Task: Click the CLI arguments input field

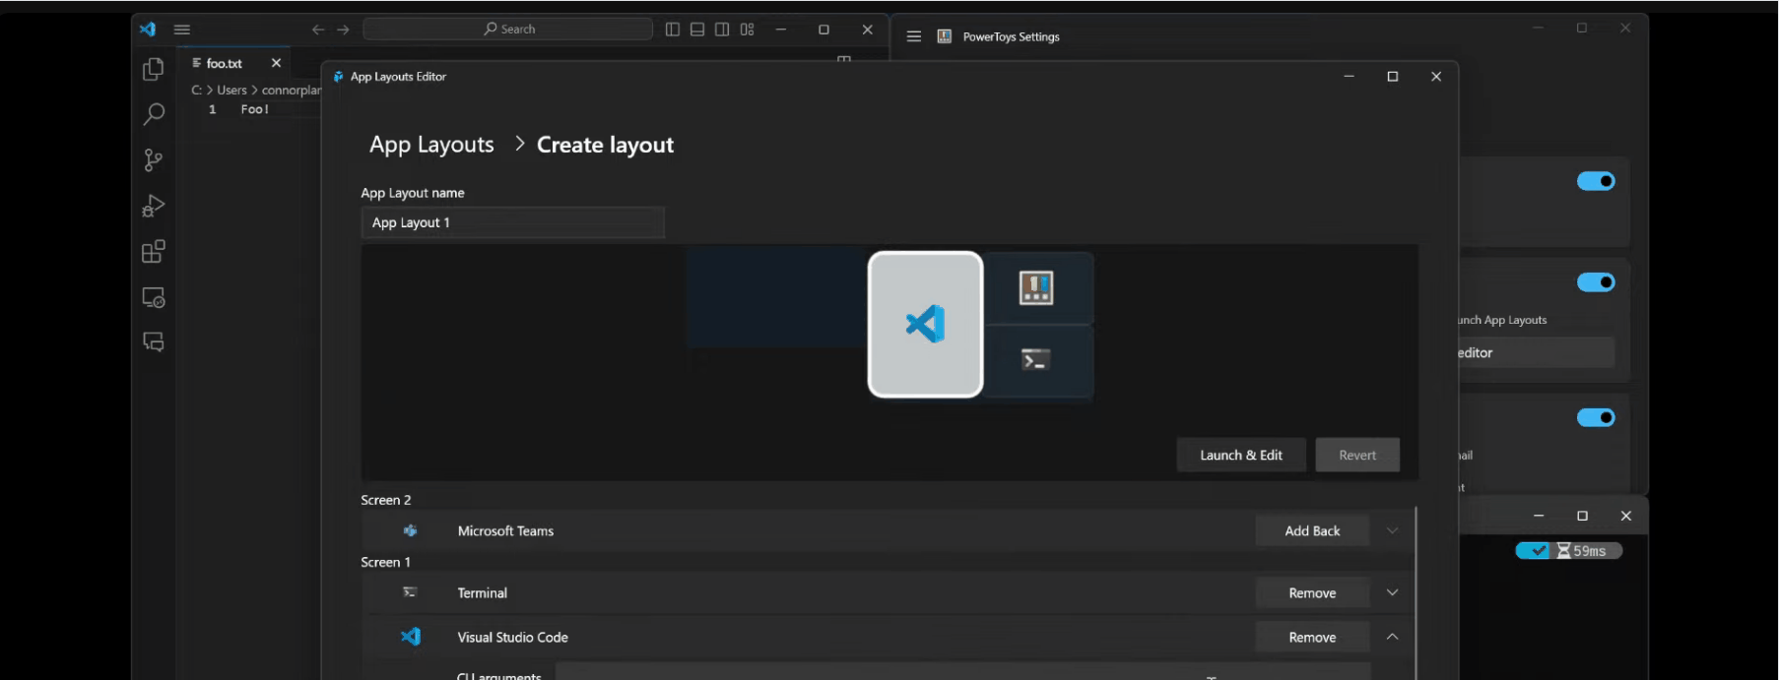Action: [x=962, y=671]
